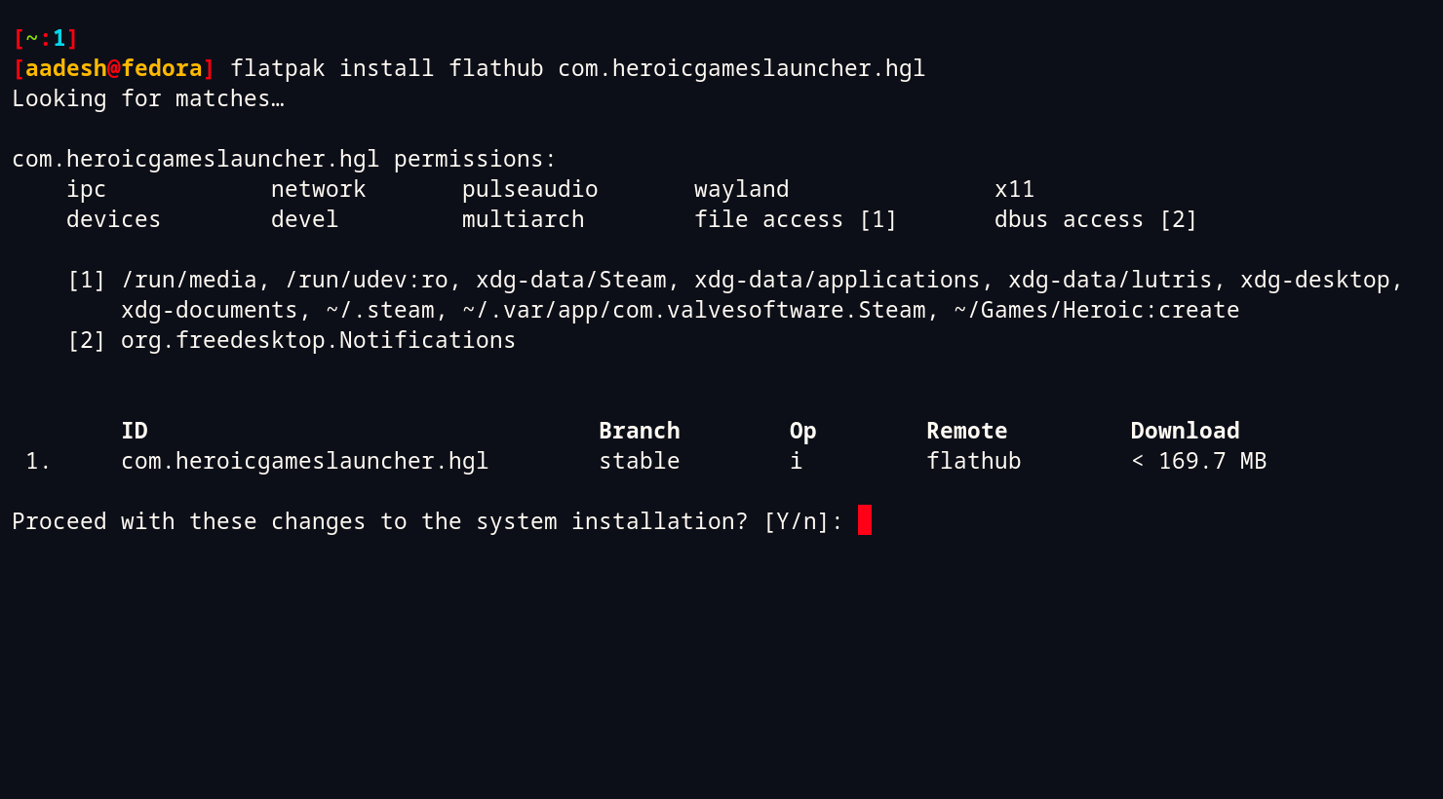
Task: Click com.heroicgameslauncher.hgl in the table row
Action: (304, 461)
